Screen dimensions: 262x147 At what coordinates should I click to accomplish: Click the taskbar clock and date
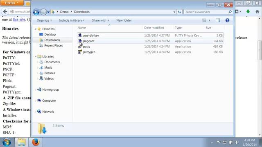coord(250,143)
